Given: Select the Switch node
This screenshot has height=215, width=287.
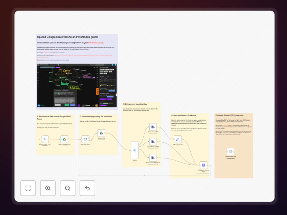Looking at the screenshot, I should pyautogui.click(x=135, y=150).
